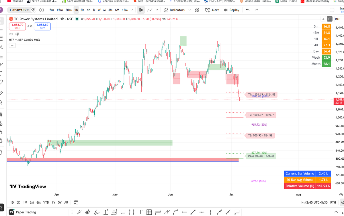Open the Dhan - Home bookmark
This screenshot has width=344, height=216.
[286, 1]
